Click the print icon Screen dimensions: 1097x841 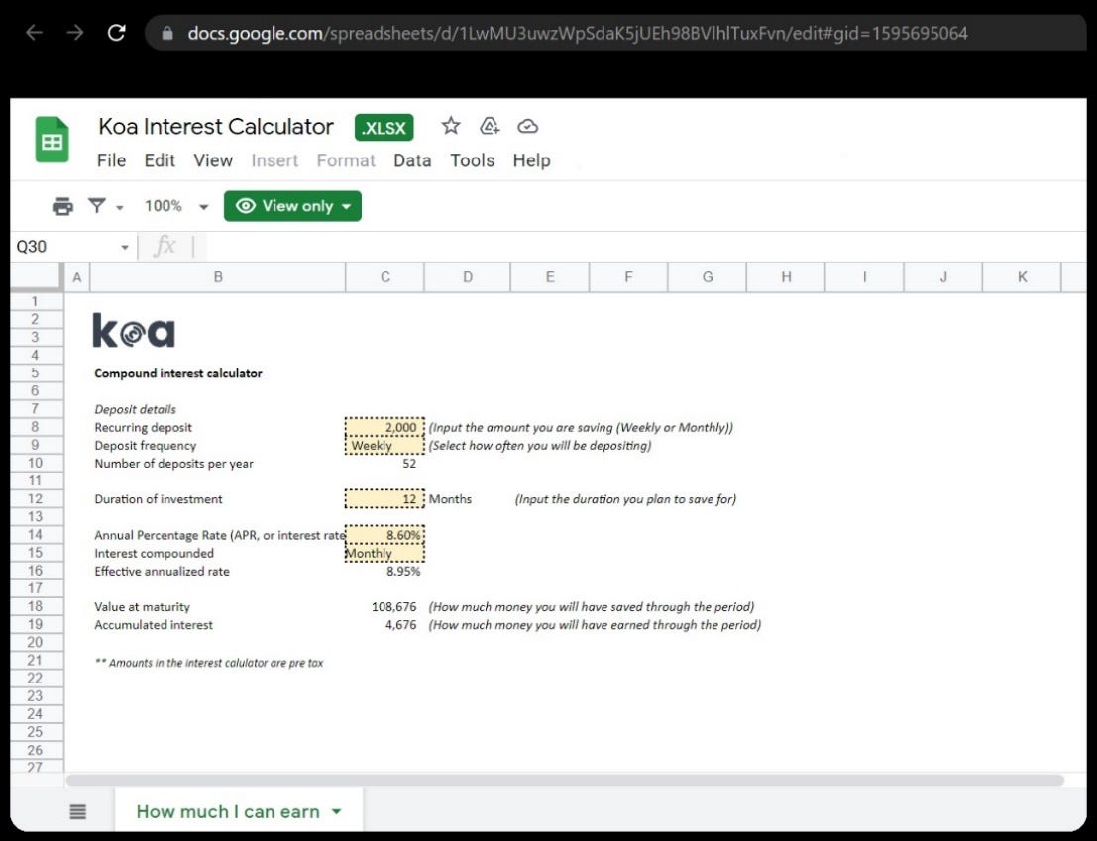pos(62,206)
